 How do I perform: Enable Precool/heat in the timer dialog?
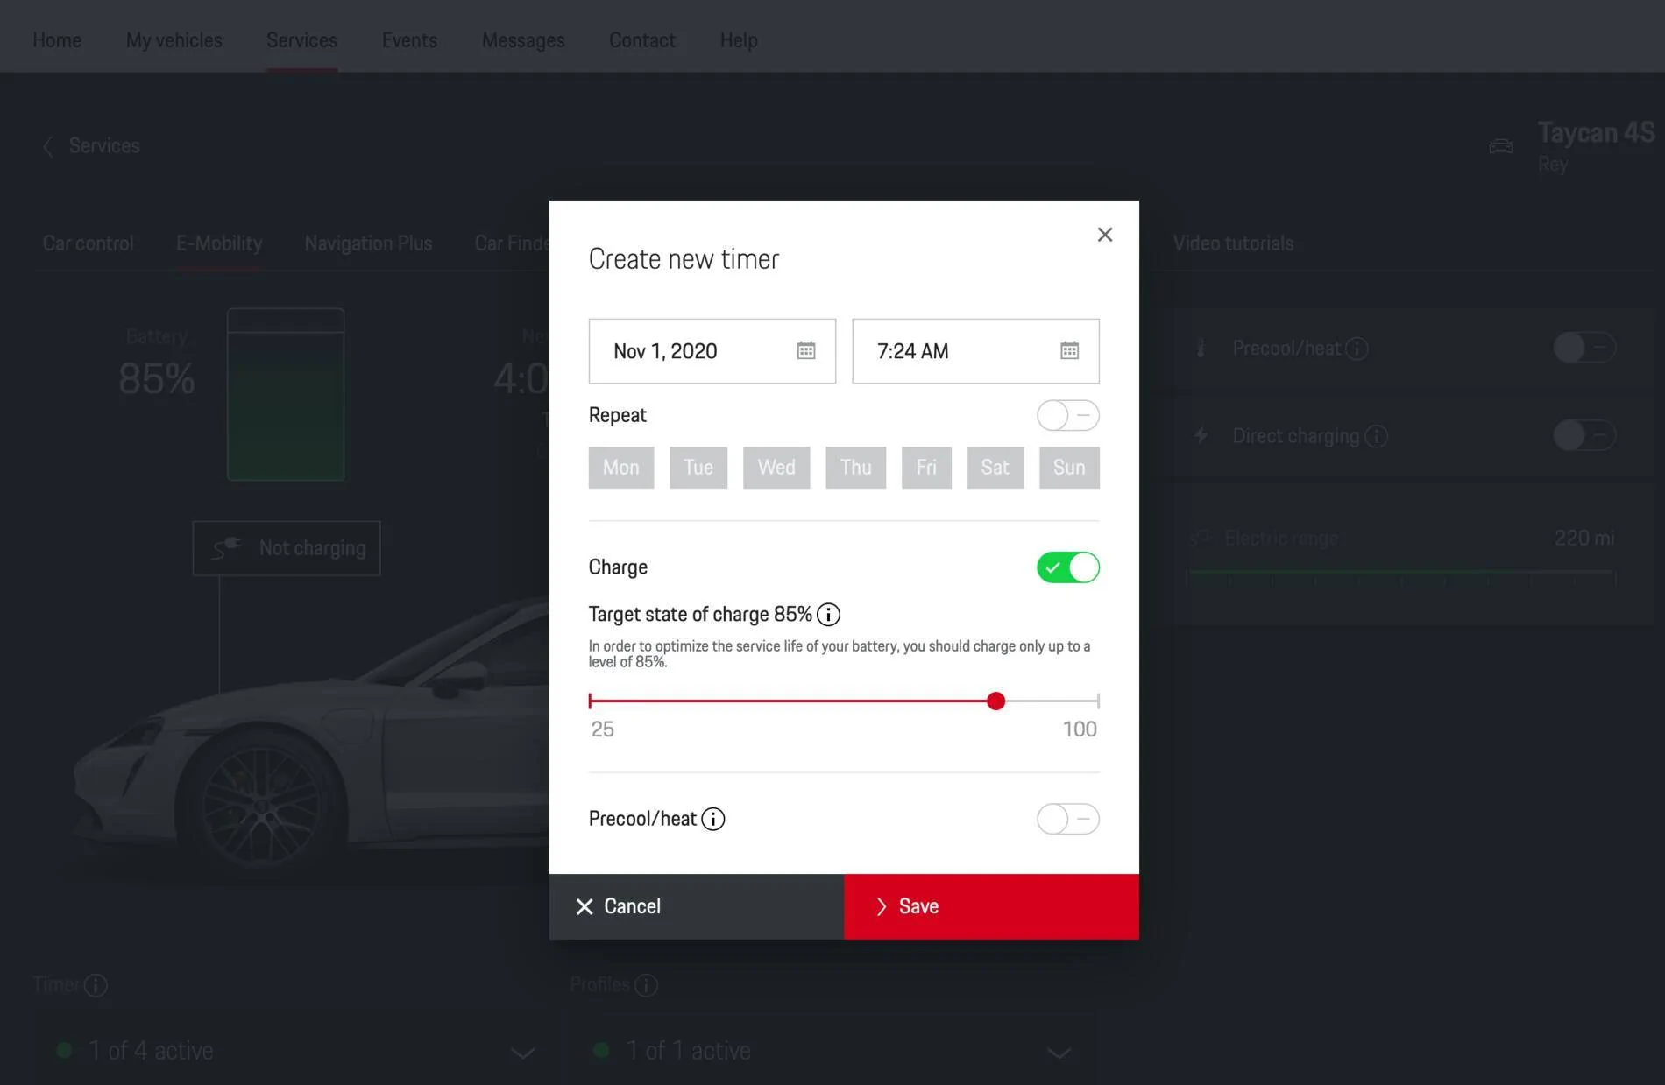coord(1067,819)
